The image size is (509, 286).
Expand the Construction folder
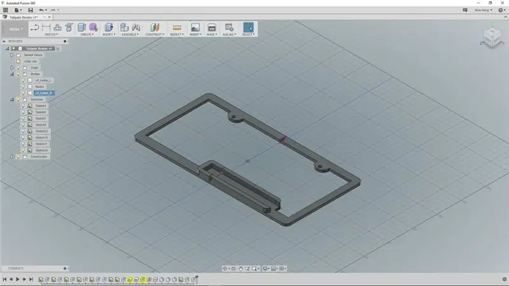tap(12, 156)
